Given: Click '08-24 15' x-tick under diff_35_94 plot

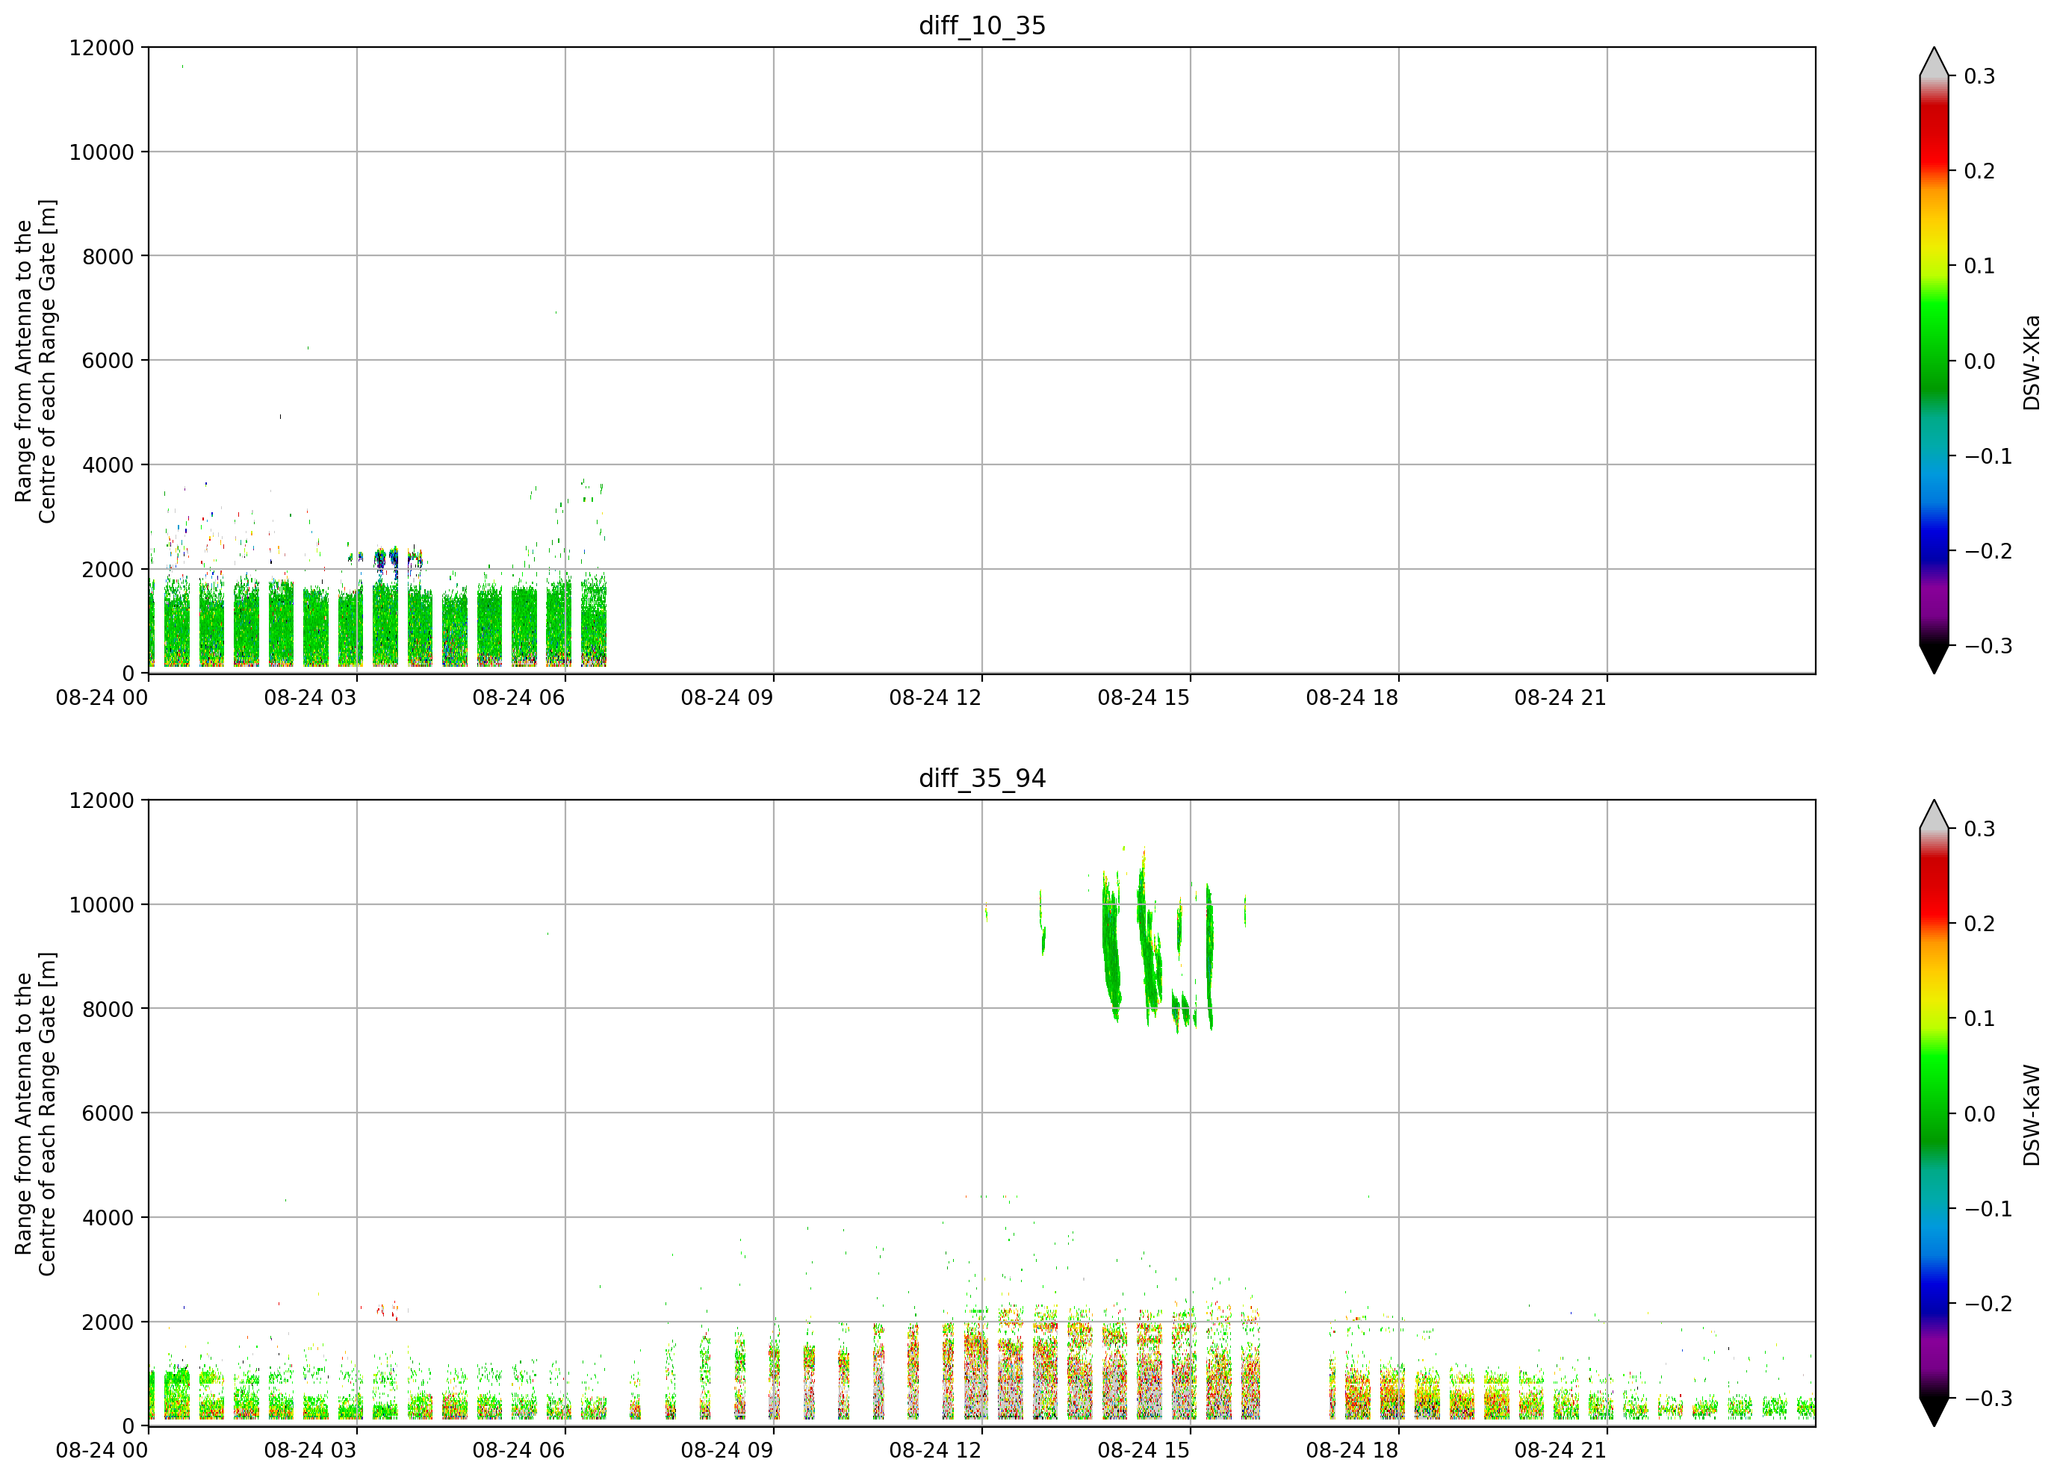Looking at the screenshot, I should 1144,1450.
